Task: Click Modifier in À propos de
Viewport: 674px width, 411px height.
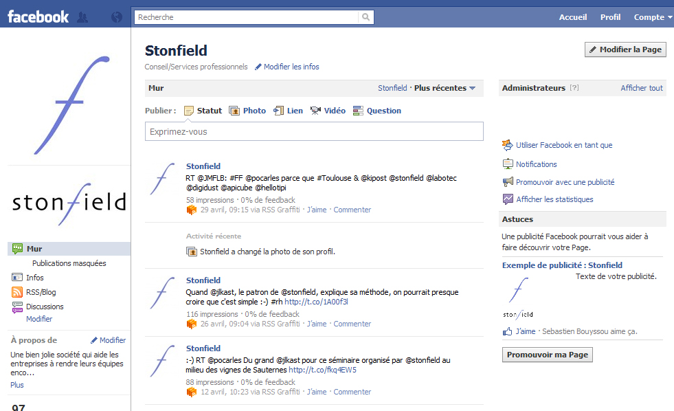Action: click(x=113, y=340)
